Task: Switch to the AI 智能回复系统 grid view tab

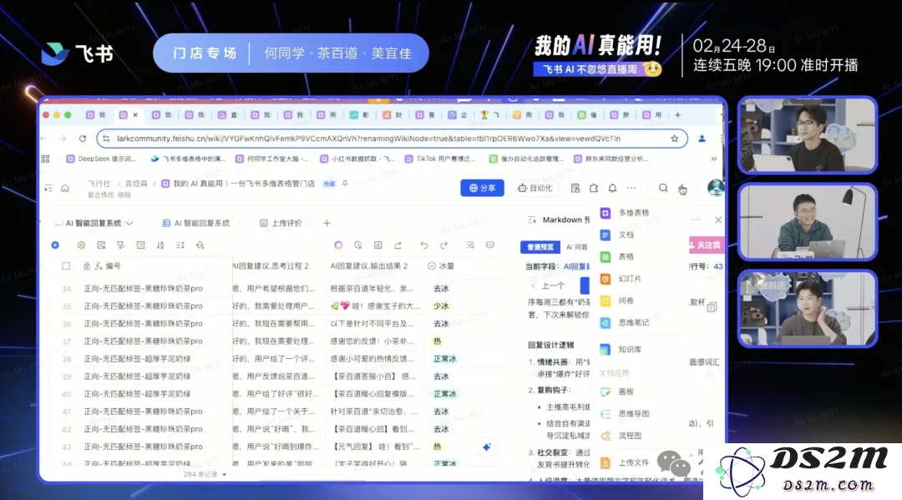Action: coord(196,223)
